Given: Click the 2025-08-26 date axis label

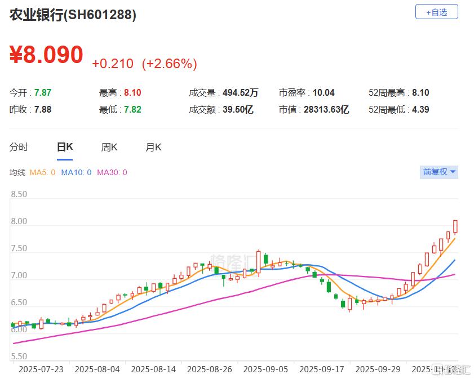Looking at the screenshot, I should click(x=210, y=369).
